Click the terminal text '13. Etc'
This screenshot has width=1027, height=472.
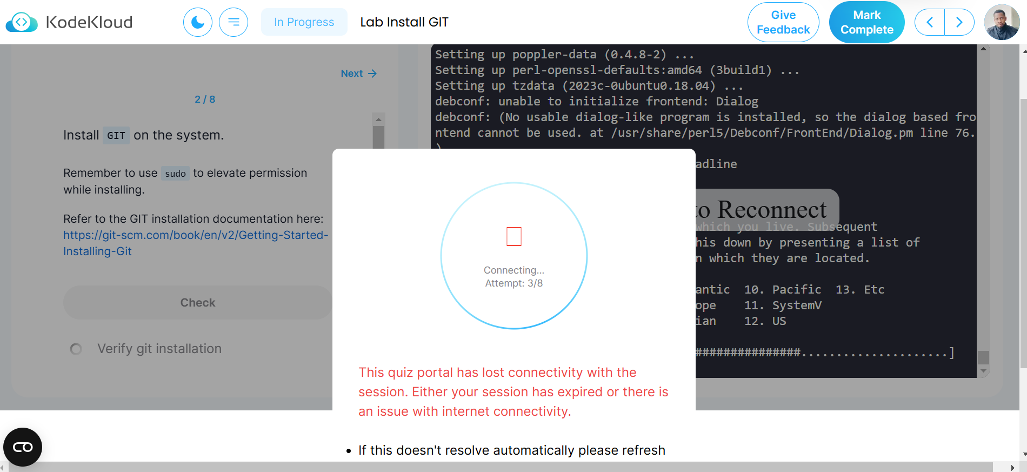[860, 290]
